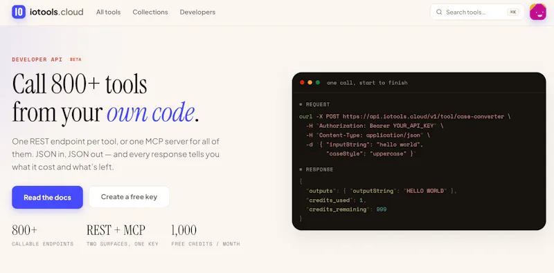Click the 1,000 statistic number
The width and height of the screenshot is (554, 273).
click(184, 230)
